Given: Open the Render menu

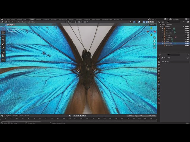Looking at the screenshot, I should tap(13, 19).
